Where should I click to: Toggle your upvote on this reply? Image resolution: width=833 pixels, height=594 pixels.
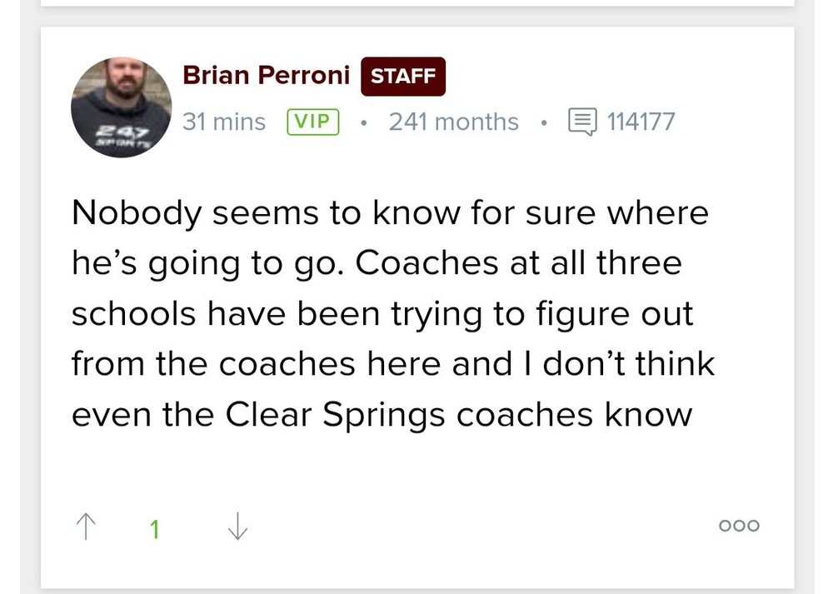(x=86, y=526)
